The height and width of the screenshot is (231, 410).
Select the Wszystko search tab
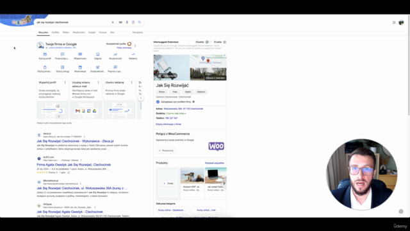[x=43, y=33]
